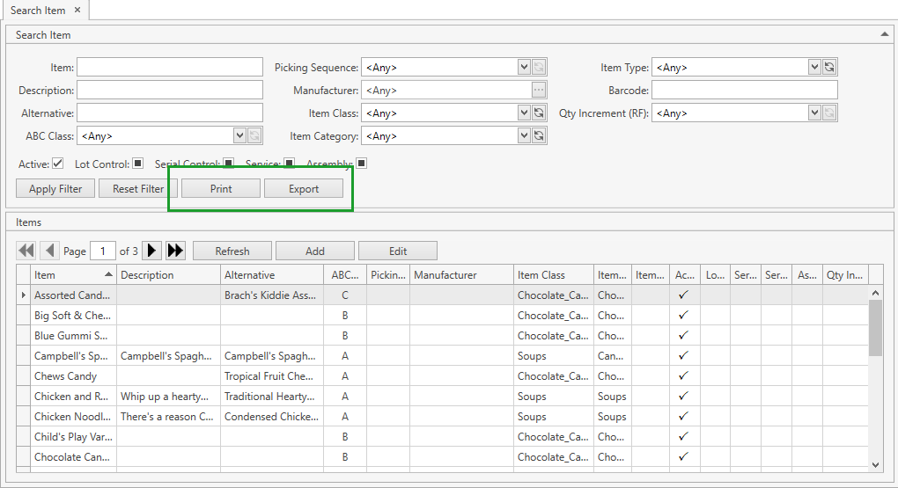Screen dimensions: 898x488
Task: Go to the first page of items
Action: tap(26, 251)
